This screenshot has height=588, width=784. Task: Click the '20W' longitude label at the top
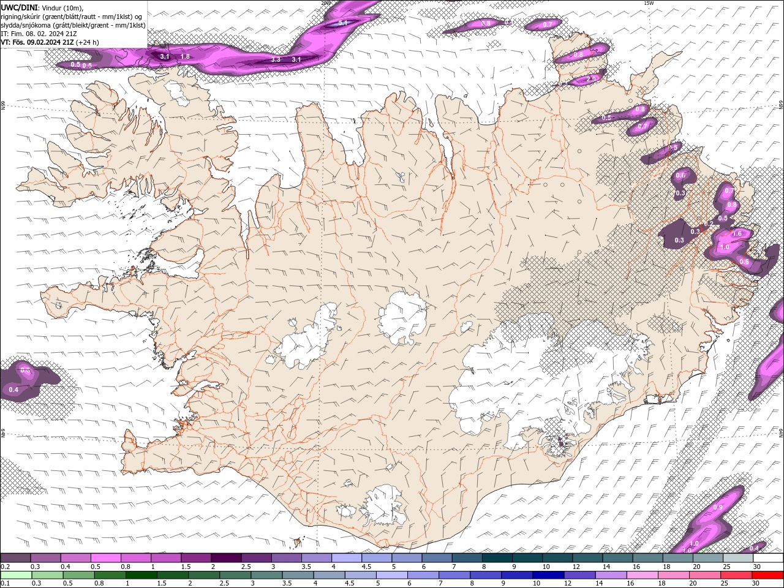point(326,3)
